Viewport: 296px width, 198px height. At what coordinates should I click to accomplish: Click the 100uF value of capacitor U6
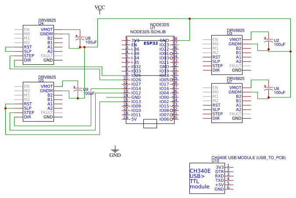[x=280, y=93]
